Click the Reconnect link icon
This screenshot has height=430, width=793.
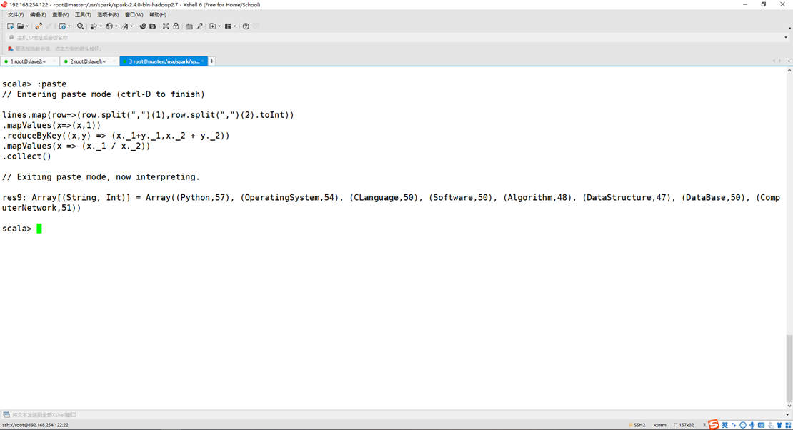click(39, 26)
